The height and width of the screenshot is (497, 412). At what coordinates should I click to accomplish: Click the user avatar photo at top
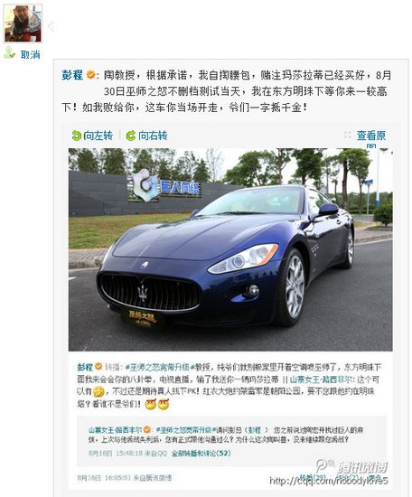(x=23, y=23)
